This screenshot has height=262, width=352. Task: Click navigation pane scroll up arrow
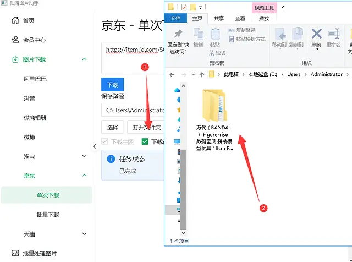pos(183,86)
